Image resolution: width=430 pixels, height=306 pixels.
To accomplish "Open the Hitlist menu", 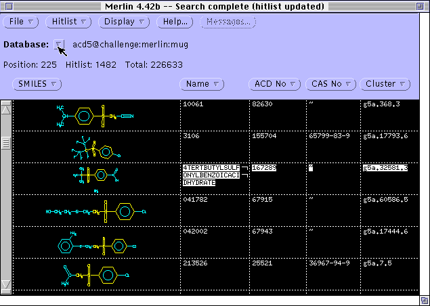I will (69, 22).
